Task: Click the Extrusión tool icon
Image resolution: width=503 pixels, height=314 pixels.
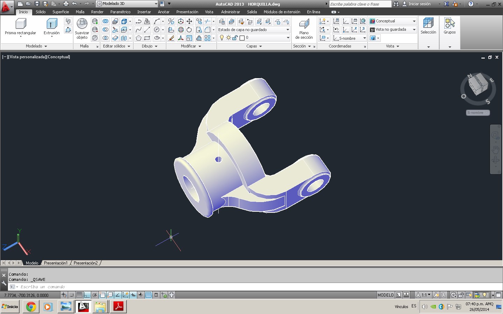Action: click(x=51, y=24)
